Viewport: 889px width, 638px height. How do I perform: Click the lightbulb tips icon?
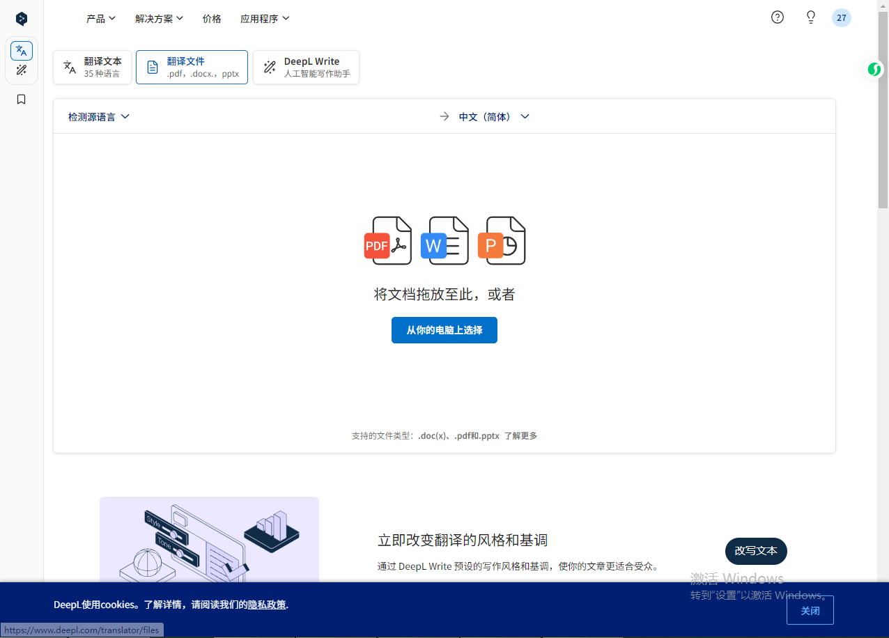click(811, 17)
